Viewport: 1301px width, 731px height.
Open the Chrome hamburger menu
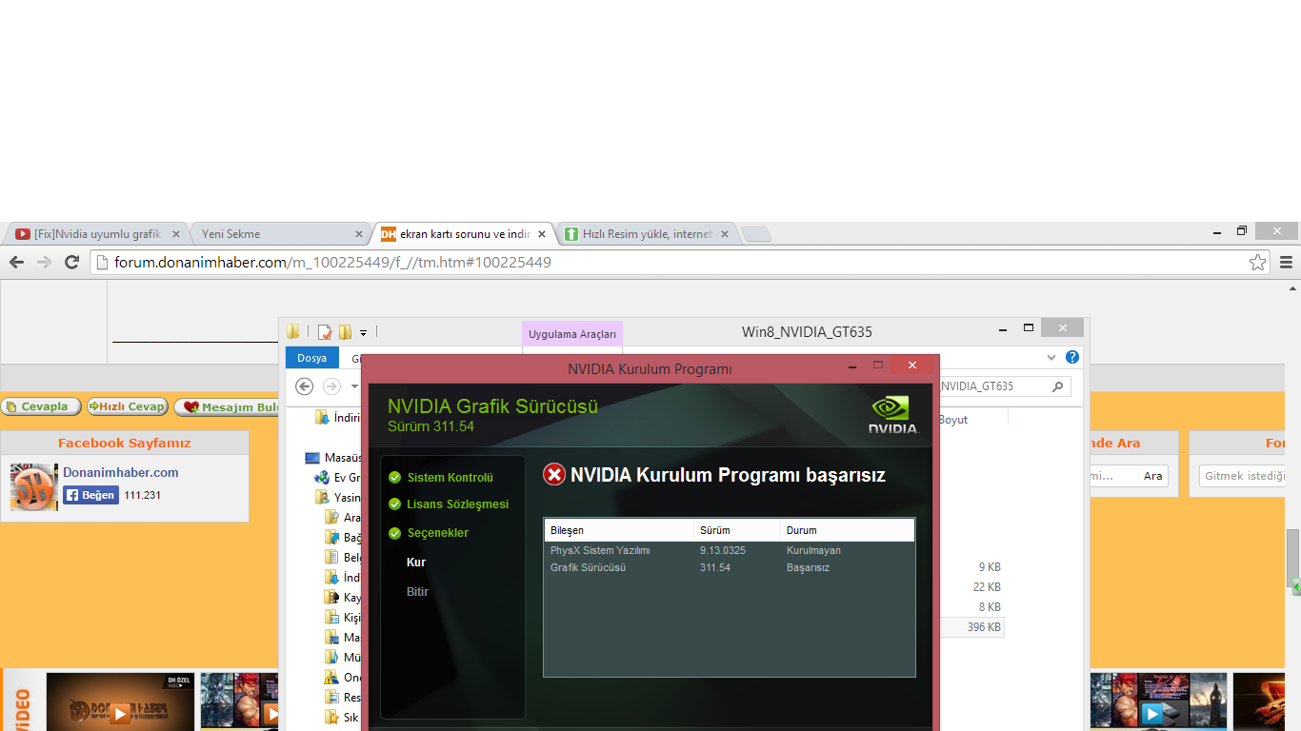(x=1286, y=262)
